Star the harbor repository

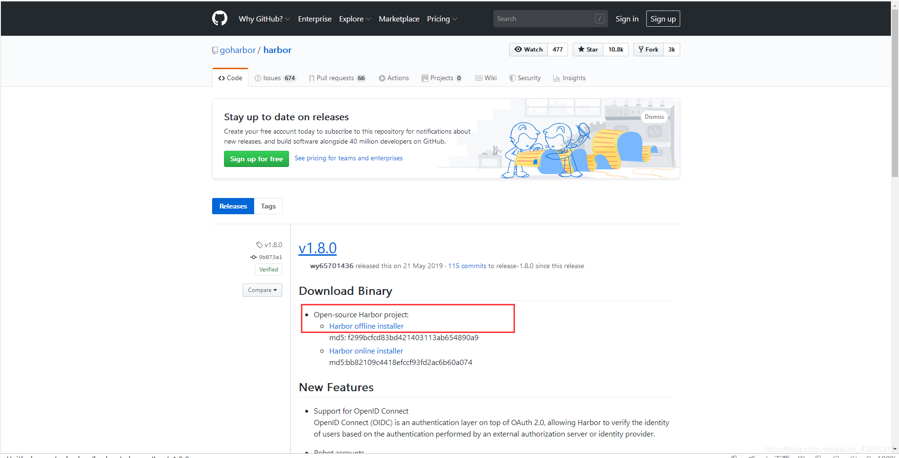588,50
